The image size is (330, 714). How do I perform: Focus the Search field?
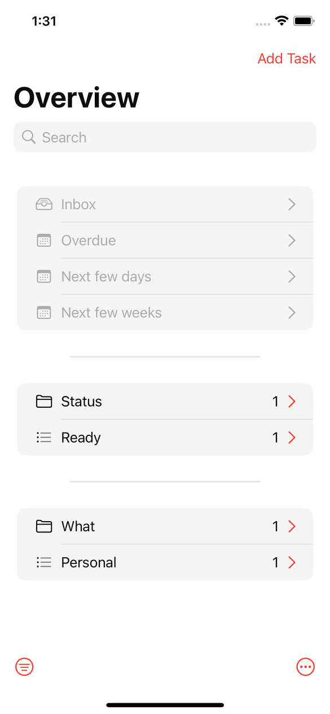(165, 137)
